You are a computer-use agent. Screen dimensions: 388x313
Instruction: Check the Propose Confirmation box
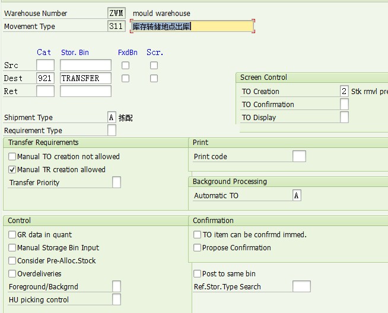(x=198, y=248)
